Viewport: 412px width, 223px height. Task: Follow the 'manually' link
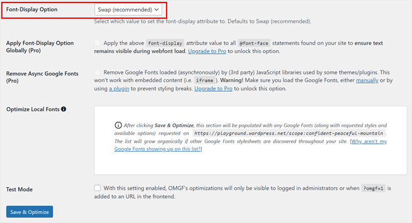(367, 80)
